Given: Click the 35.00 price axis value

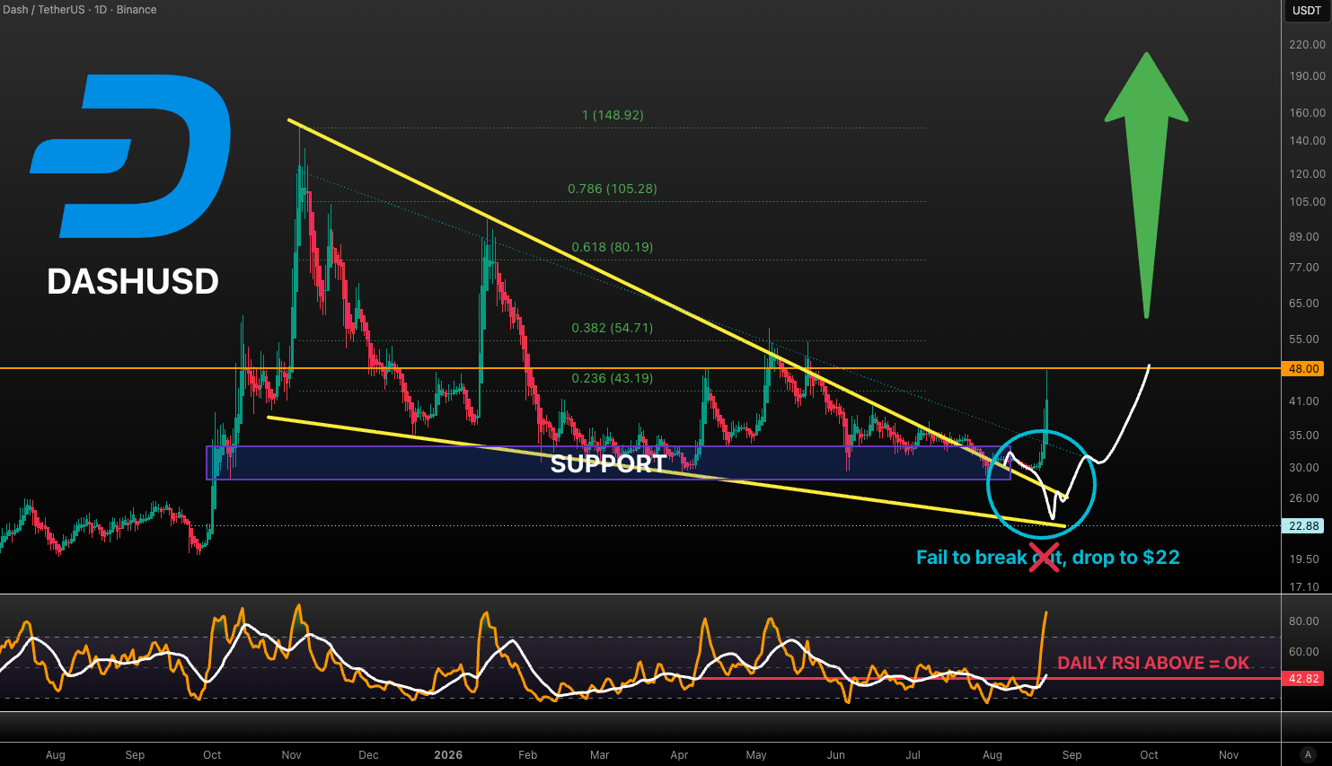Looking at the screenshot, I should coord(1304,436).
